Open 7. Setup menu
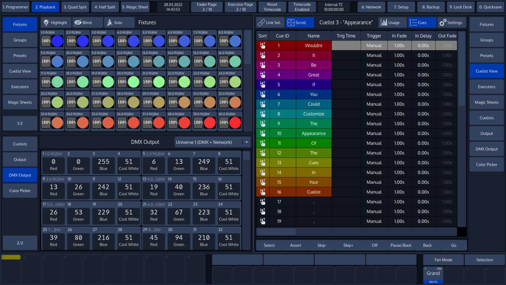506x285 pixels. [x=401, y=7]
